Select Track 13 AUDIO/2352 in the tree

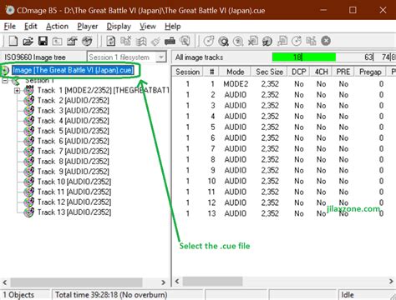[74, 212]
